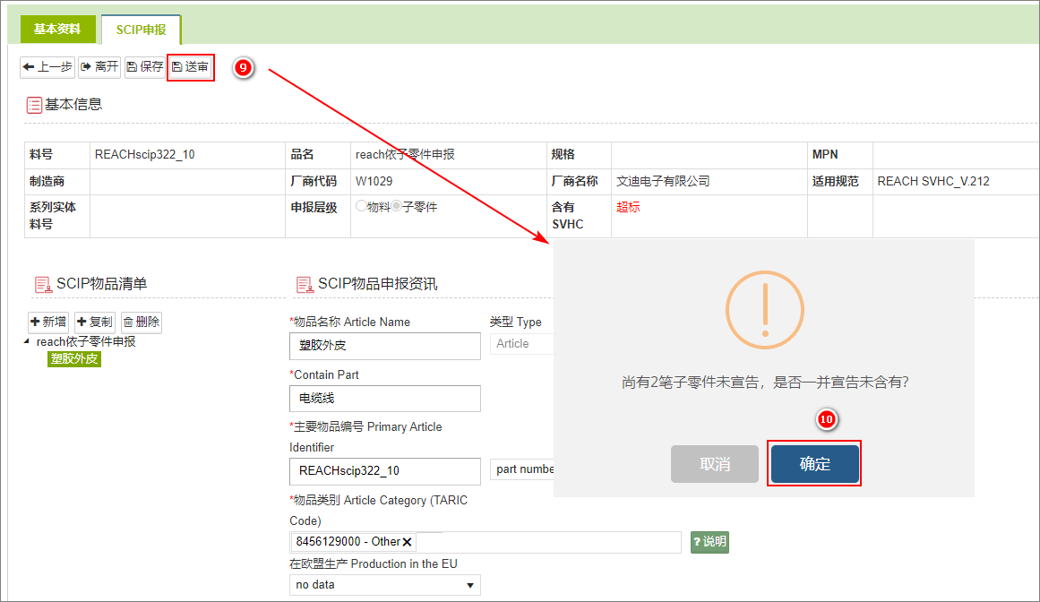
Task: Click the 离开 exit button
Action: click(x=99, y=67)
